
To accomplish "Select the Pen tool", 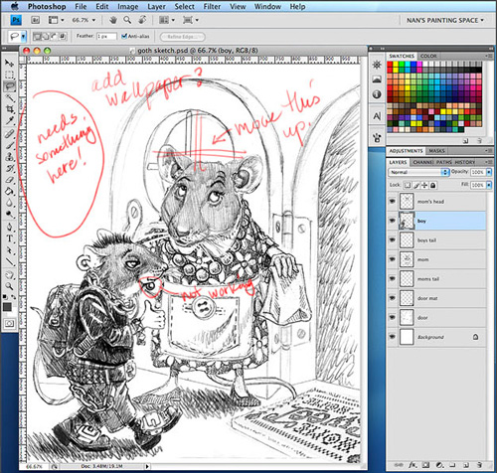I will point(10,227).
